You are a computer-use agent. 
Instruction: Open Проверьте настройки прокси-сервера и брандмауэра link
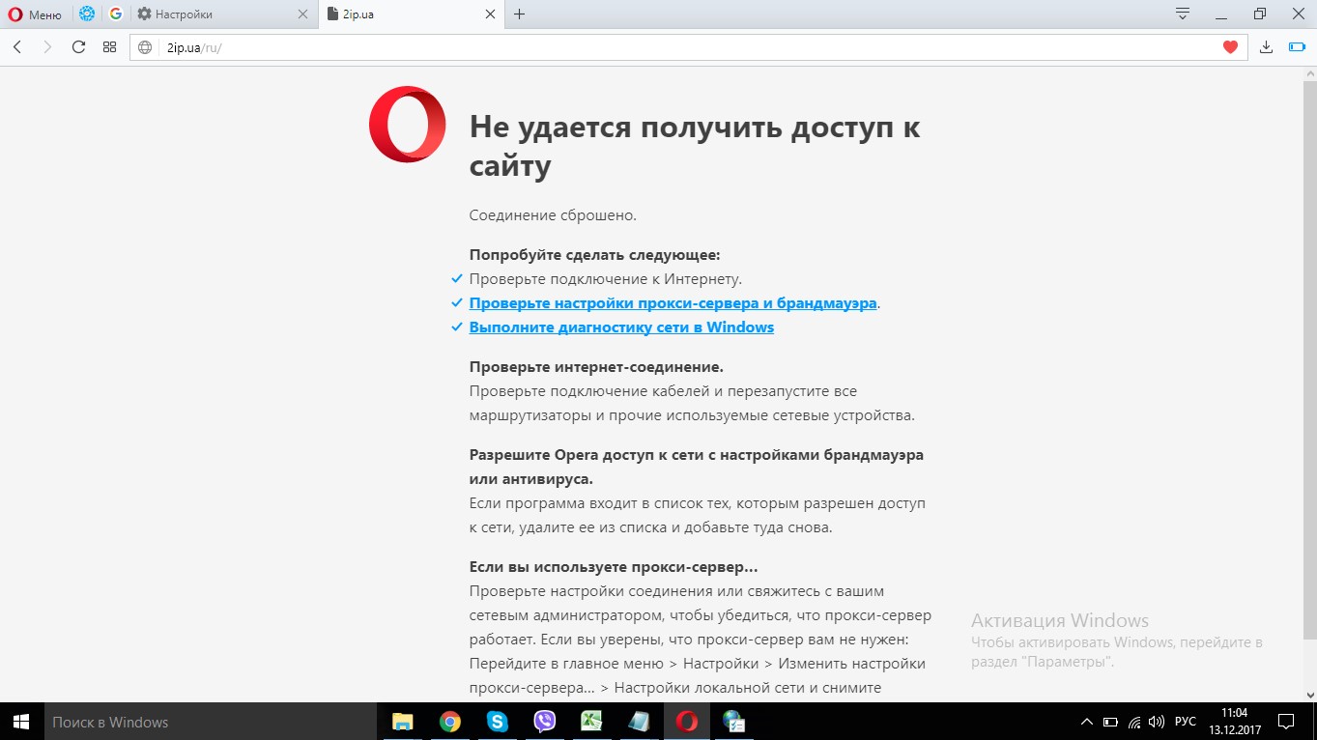673,303
